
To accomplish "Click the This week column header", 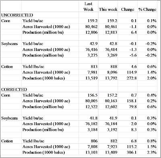I will (108, 10).
